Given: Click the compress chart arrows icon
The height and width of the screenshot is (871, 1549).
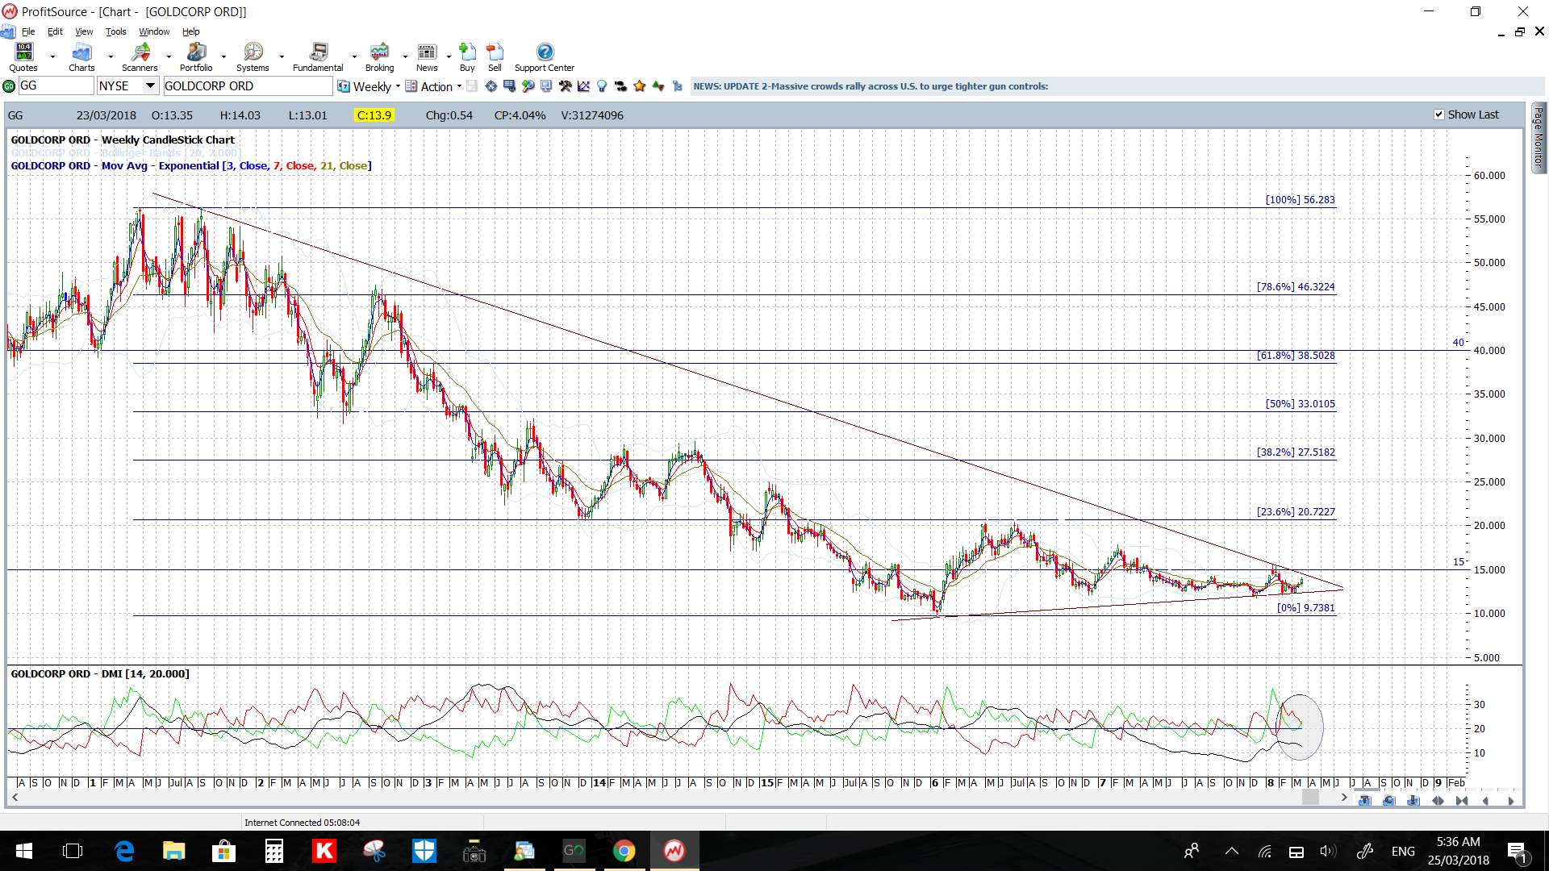Looking at the screenshot, I should click(1462, 801).
